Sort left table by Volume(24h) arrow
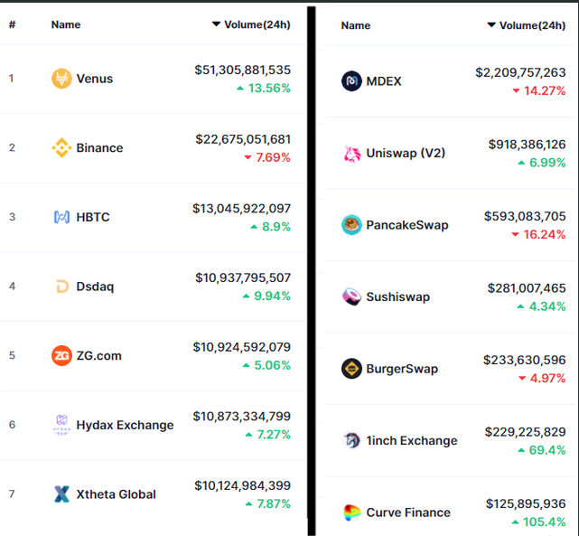579x536 pixels. point(216,24)
